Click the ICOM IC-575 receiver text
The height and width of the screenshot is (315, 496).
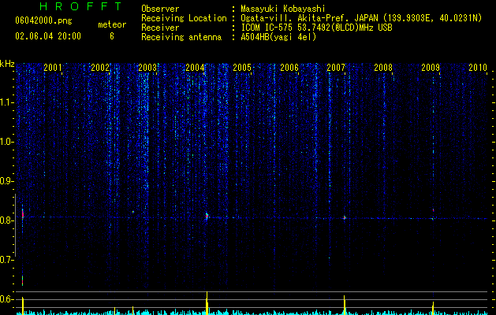click(x=316, y=28)
